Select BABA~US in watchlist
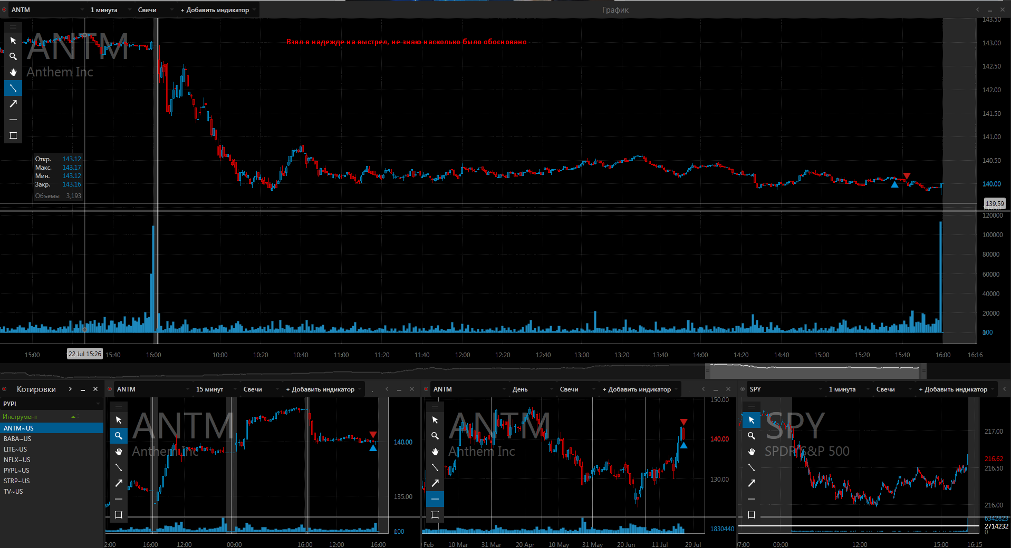This screenshot has height=548, width=1011. click(52, 439)
